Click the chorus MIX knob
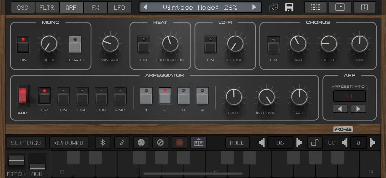Image resolution: width=386 pixels, height=178 pixels. [x=360, y=44]
